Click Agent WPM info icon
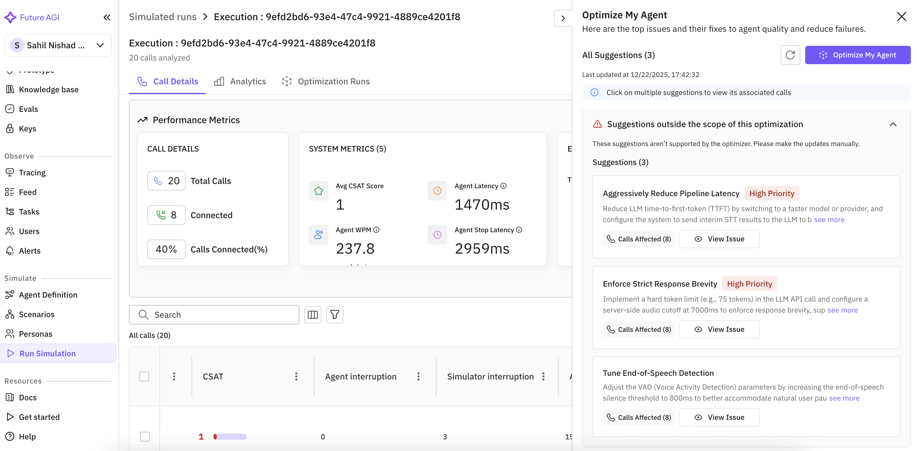 (x=377, y=230)
